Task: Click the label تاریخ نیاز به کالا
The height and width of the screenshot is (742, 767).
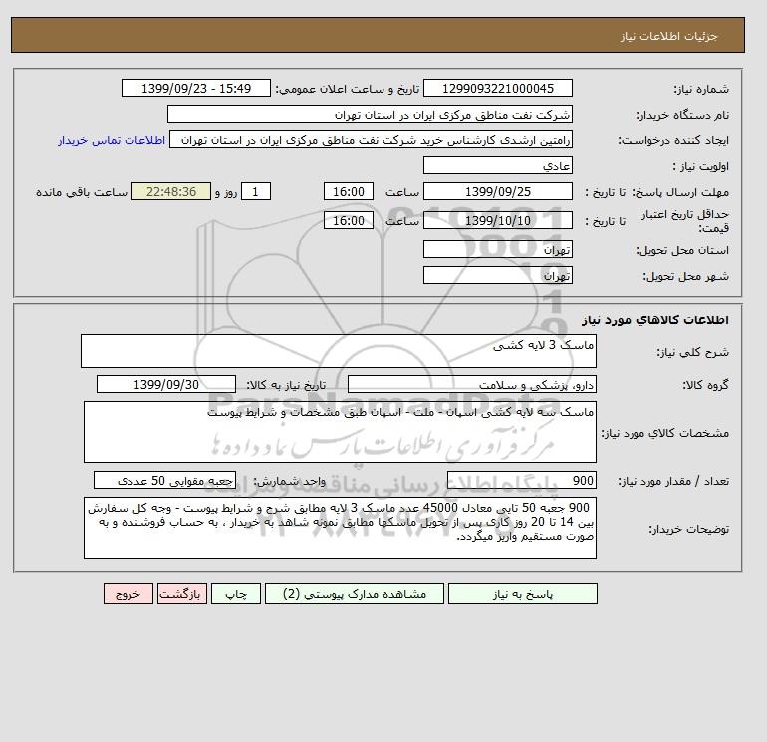Action: [x=286, y=385]
